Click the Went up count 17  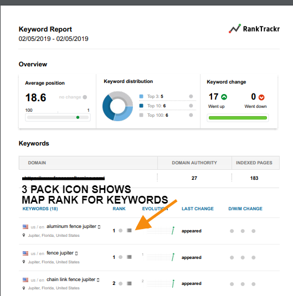click(x=214, y=97)
